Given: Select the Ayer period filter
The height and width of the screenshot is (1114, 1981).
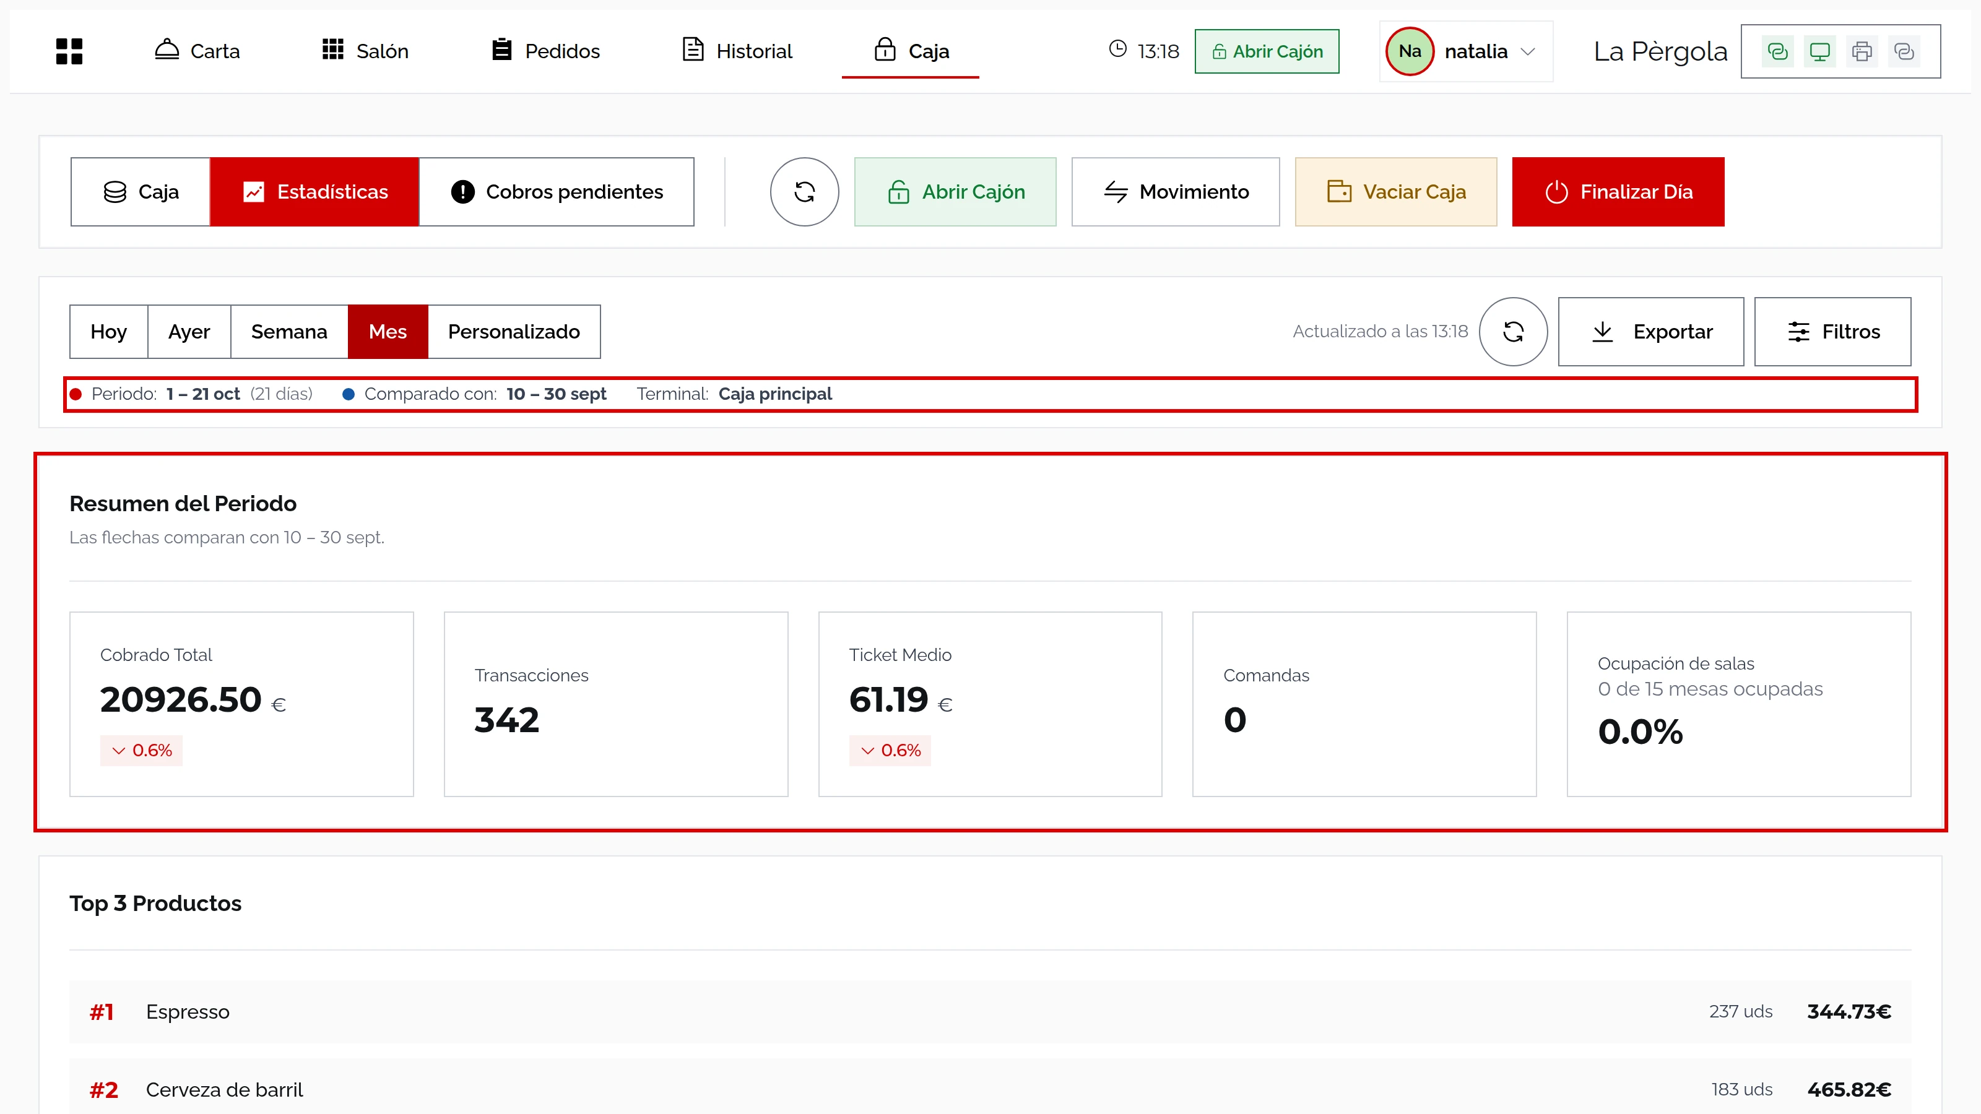Looking at the screenshot, I should (189, 331).
